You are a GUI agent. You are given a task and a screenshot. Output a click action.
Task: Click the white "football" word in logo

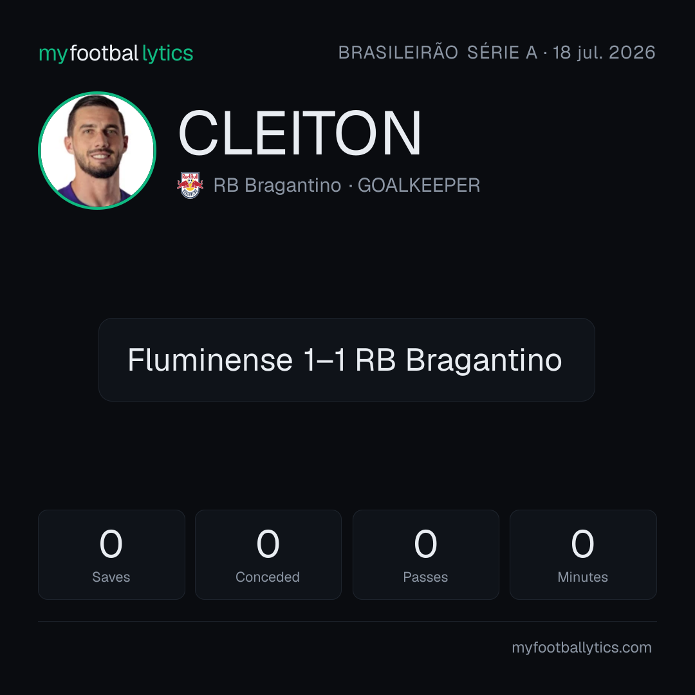(104, 53)
